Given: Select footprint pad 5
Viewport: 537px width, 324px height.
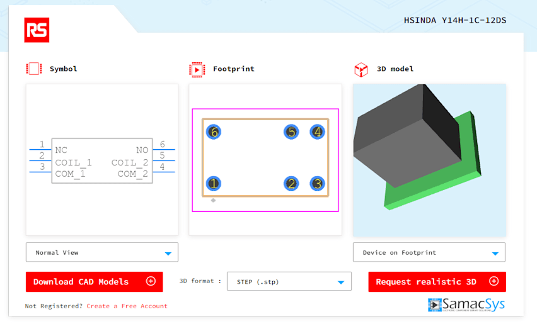Looking at the screenshot, I should point(291,132).
